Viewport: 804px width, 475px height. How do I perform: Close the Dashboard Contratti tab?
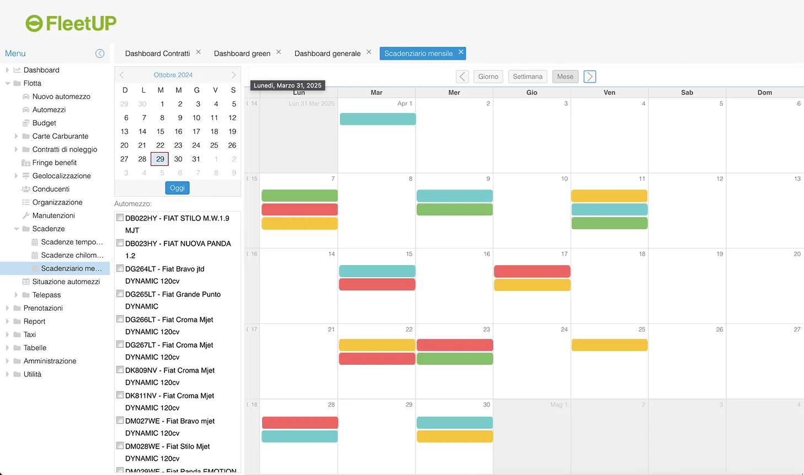(x=199, y=52)
